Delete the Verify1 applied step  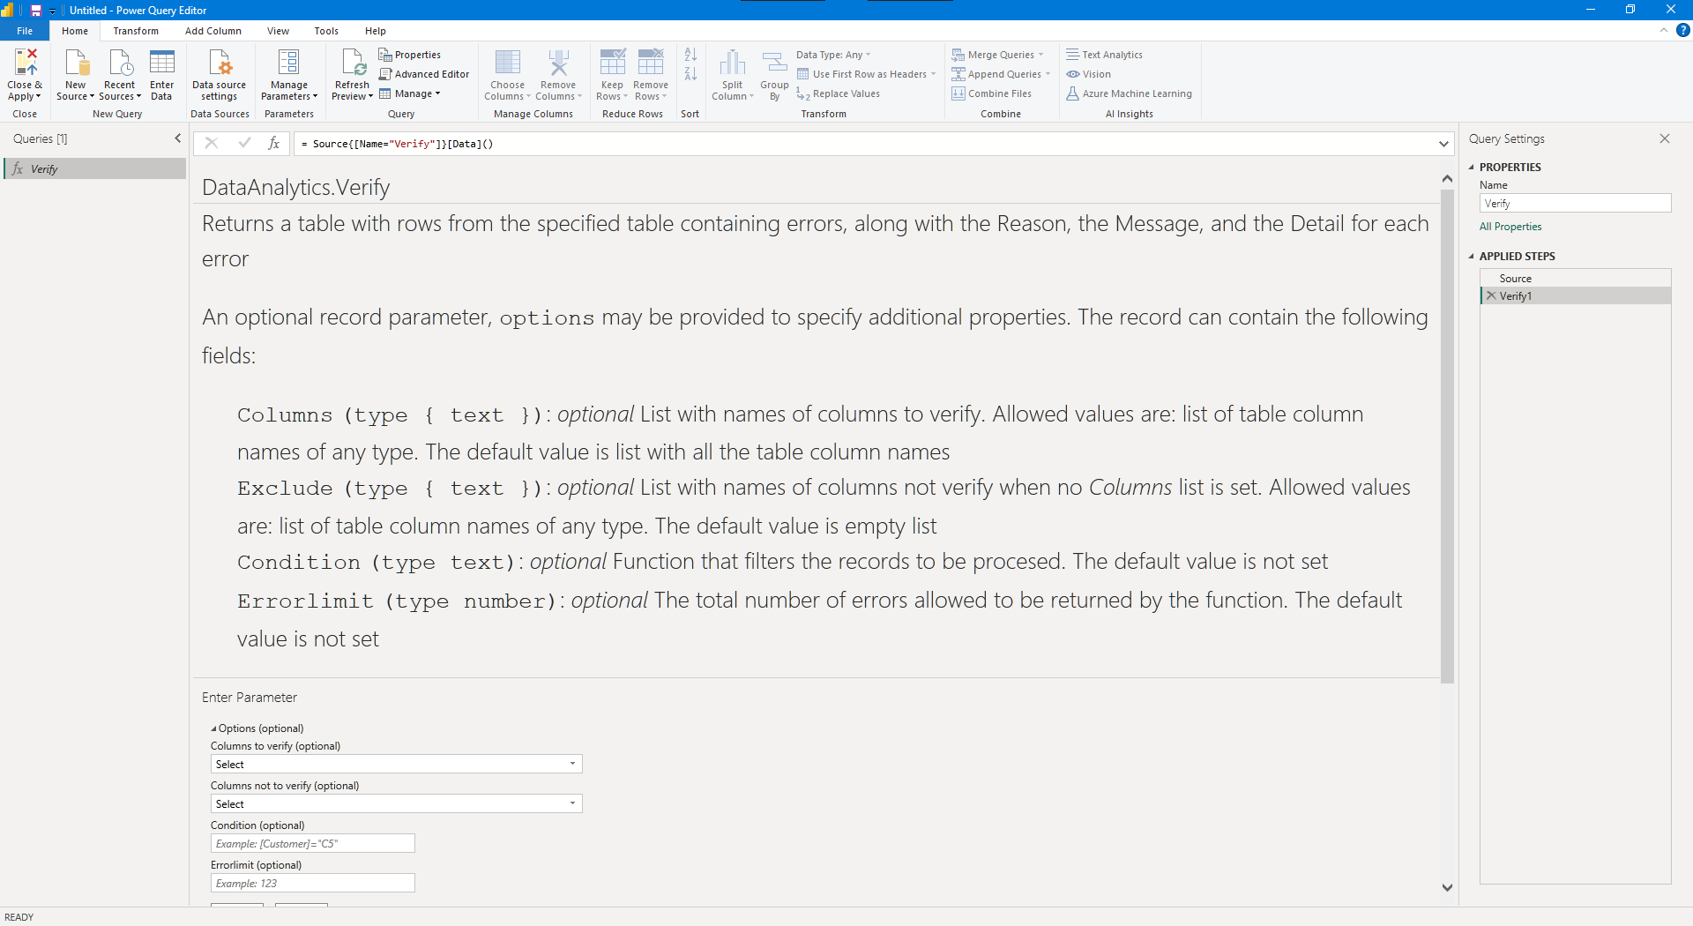(1491, 295)
